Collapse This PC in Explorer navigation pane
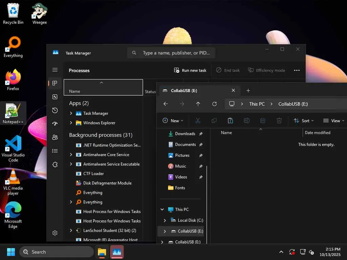This screenshot has height=260, width=347. (x=162, y=209)
